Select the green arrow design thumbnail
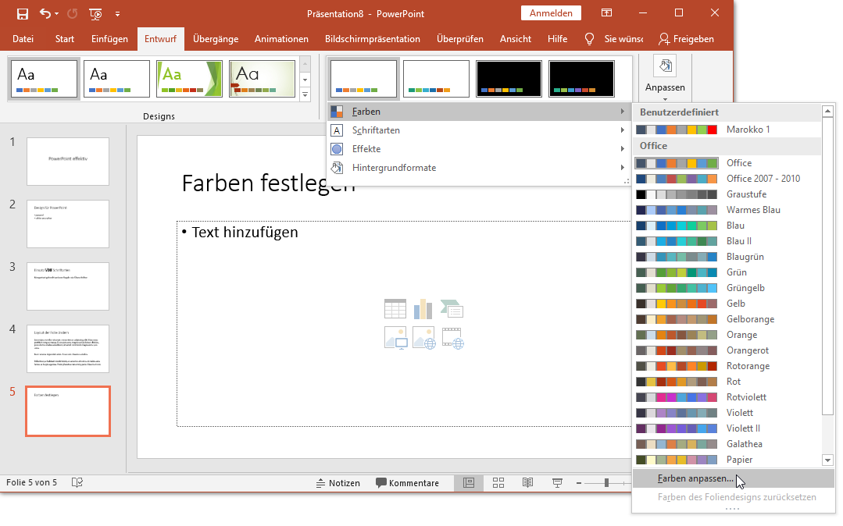Image resolution: width=843 pixels, height=526 pixels. (x=189, y=79)
